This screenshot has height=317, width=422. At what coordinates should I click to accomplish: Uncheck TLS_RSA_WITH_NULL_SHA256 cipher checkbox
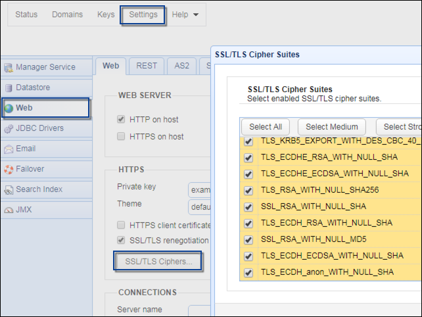[248, 190]
